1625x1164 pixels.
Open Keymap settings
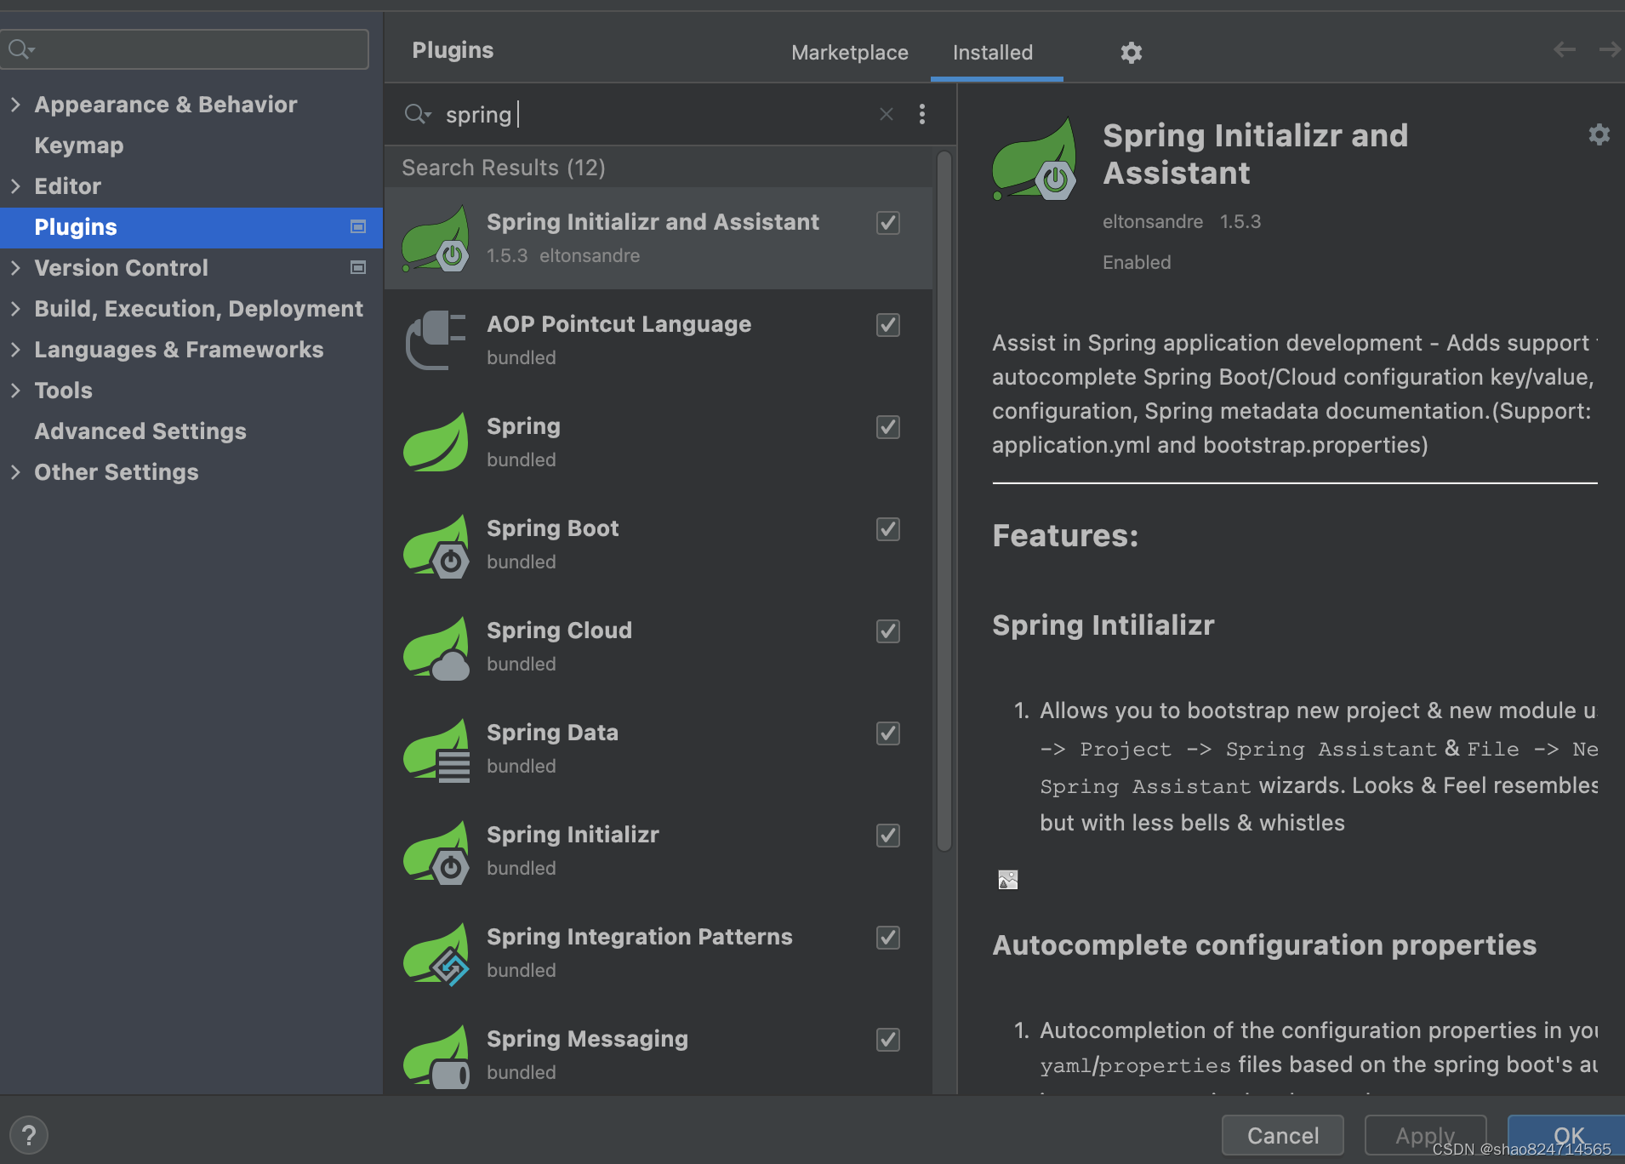pyautogui.click(x=79, y=145)
